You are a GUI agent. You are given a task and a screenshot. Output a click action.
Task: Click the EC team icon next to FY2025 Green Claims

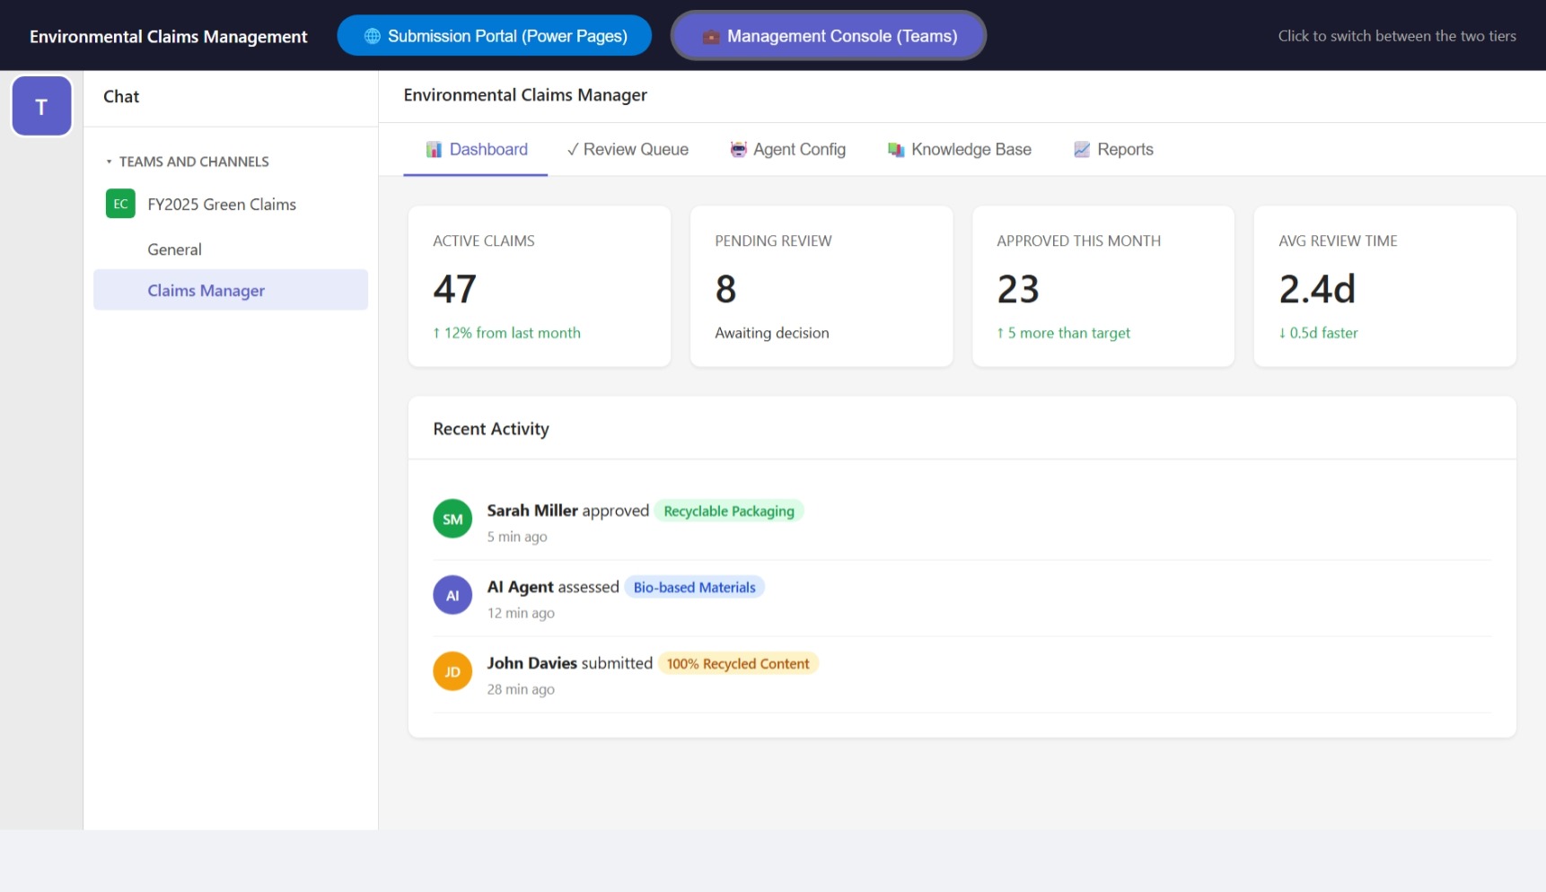click(119, 204)
